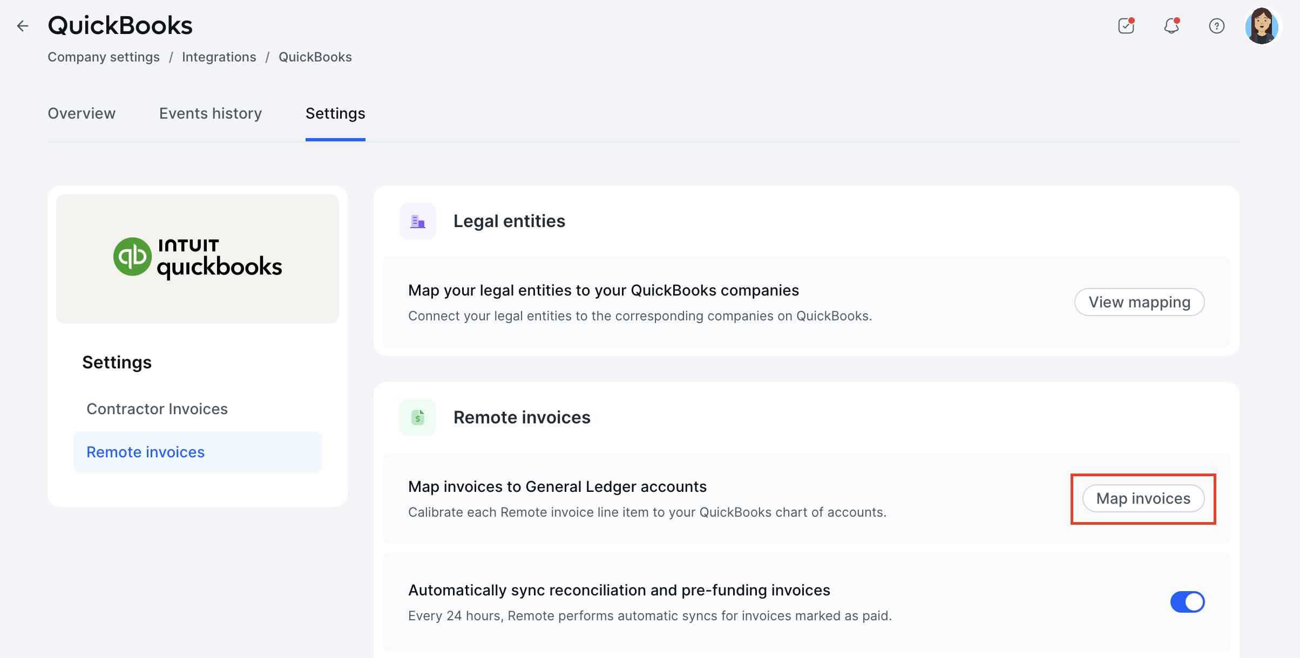Screen dimensions: 1300x658
Task: Open Integrations breadcrumb link
Action: 219,57
